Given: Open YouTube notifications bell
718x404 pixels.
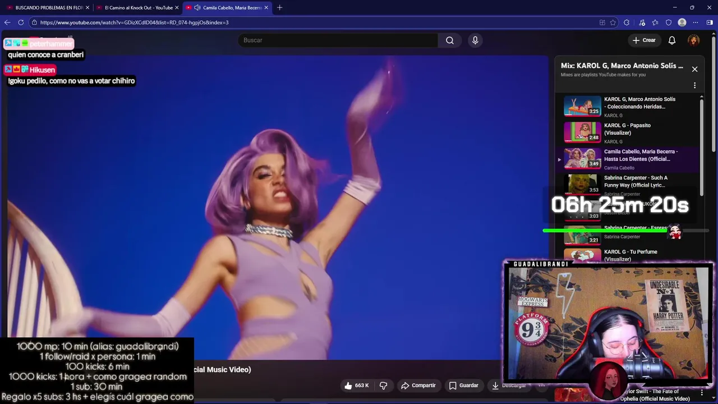Looking at the screenshot, I should point(672,40).
